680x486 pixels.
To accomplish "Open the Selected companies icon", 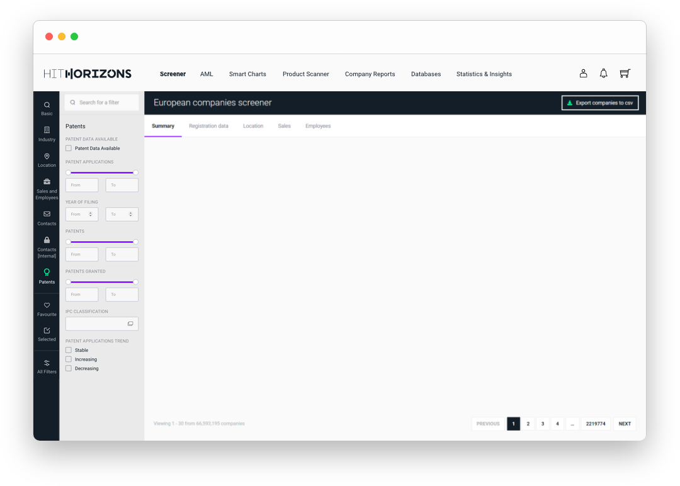I will pos(47,334).
